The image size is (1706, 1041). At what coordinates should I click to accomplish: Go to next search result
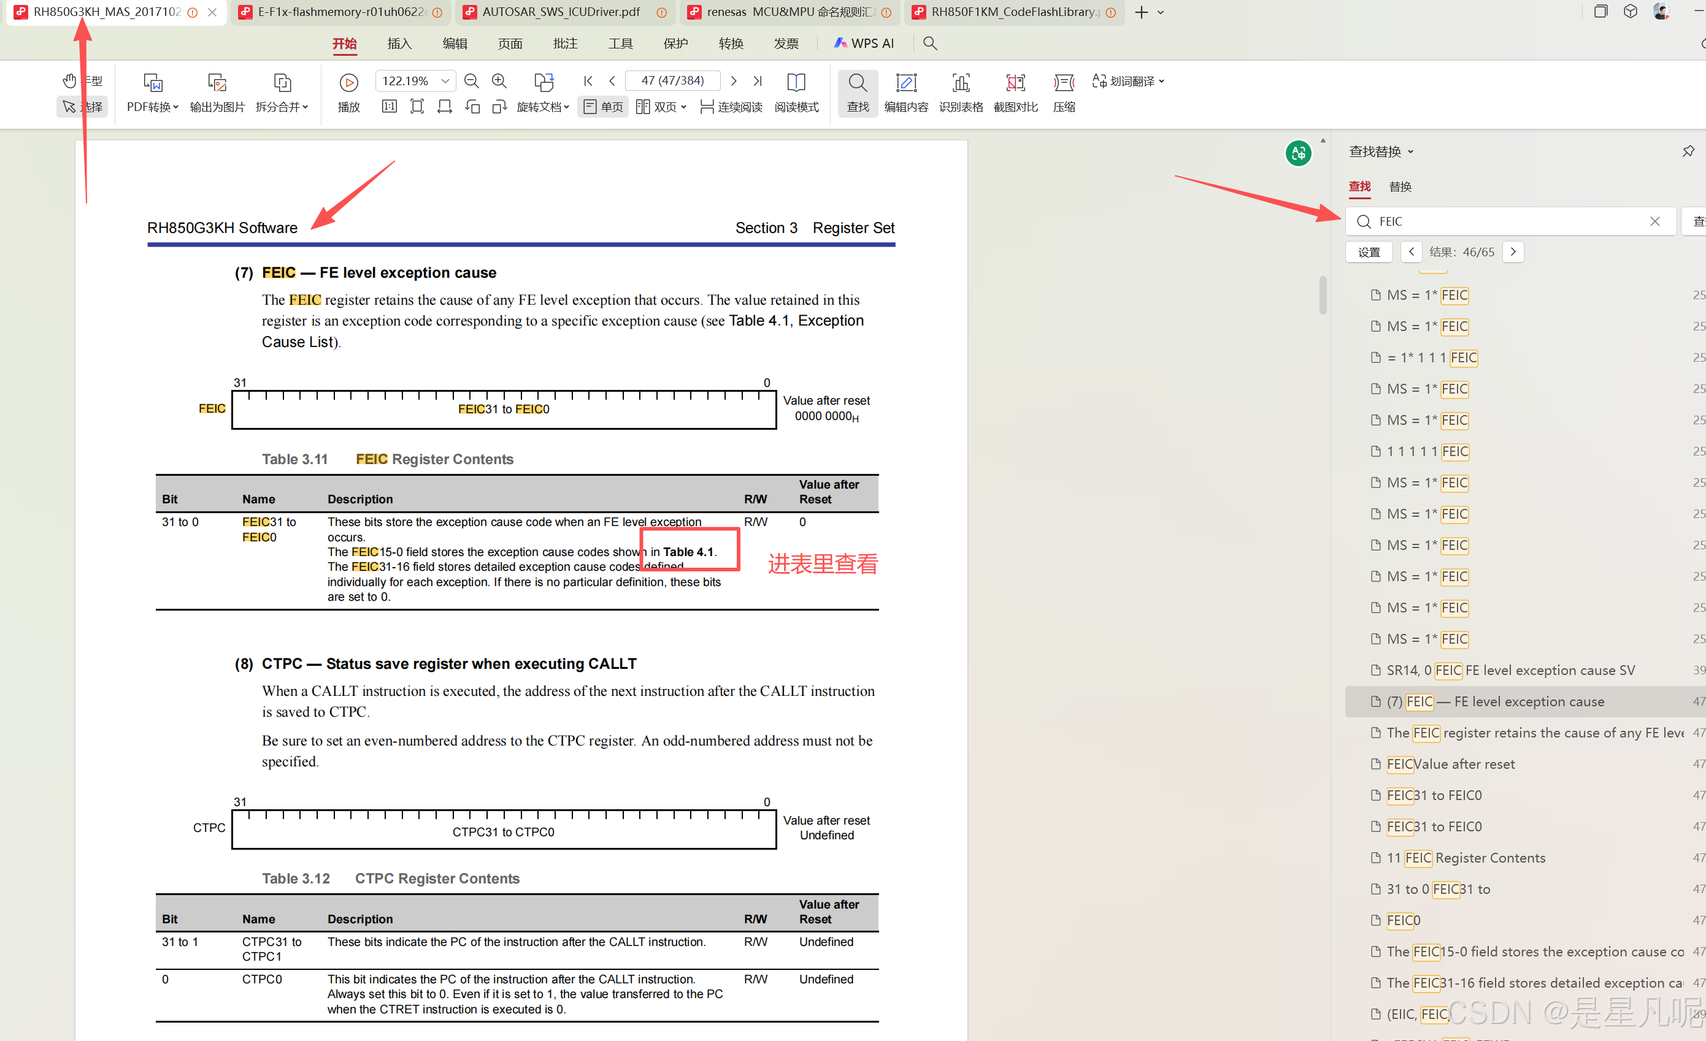[x=1513, y=252]
